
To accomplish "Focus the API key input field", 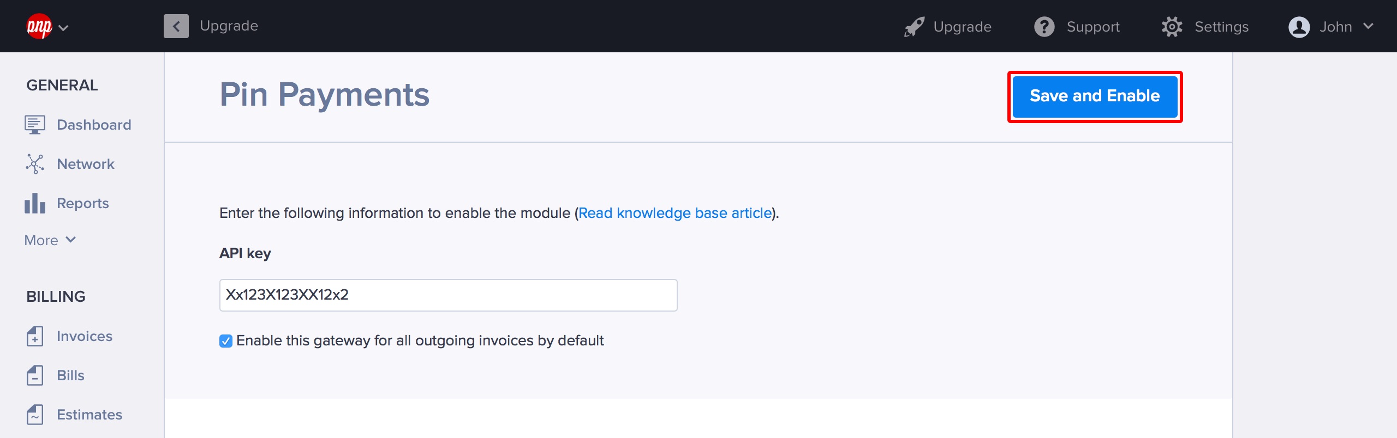I will pos(448,295).
